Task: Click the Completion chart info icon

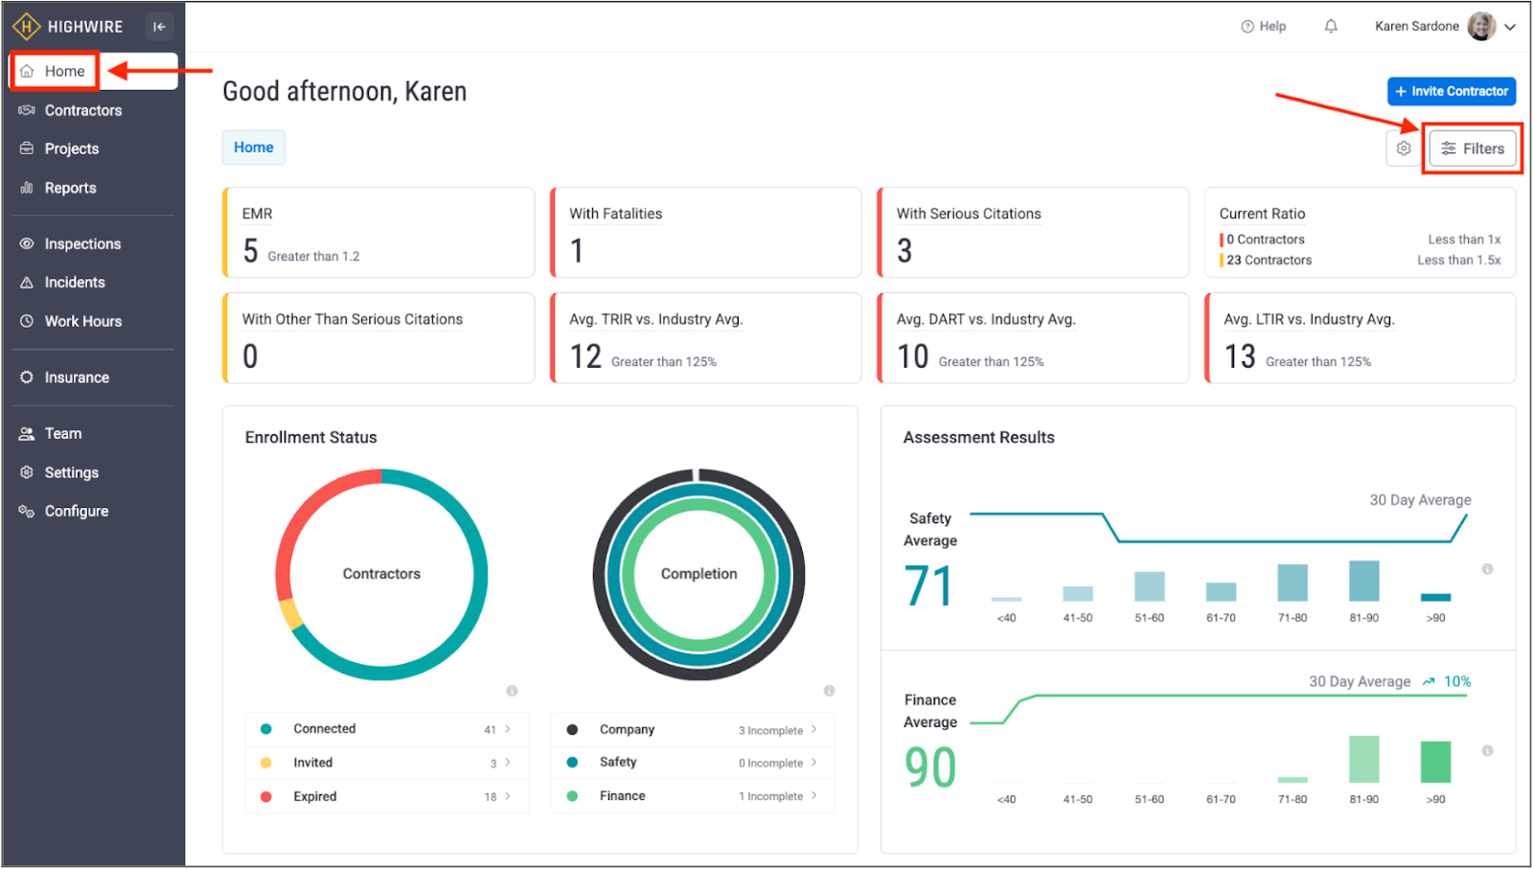Action: tap(829, 691)
